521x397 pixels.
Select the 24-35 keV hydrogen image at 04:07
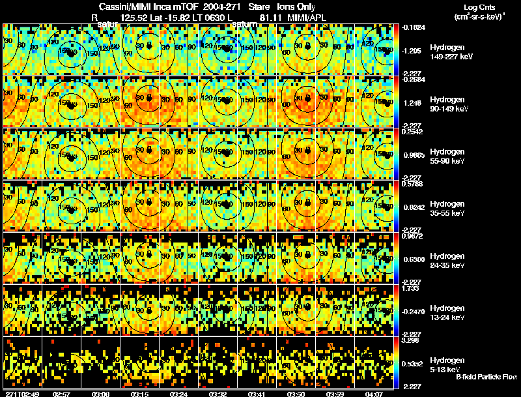(374, 258)
